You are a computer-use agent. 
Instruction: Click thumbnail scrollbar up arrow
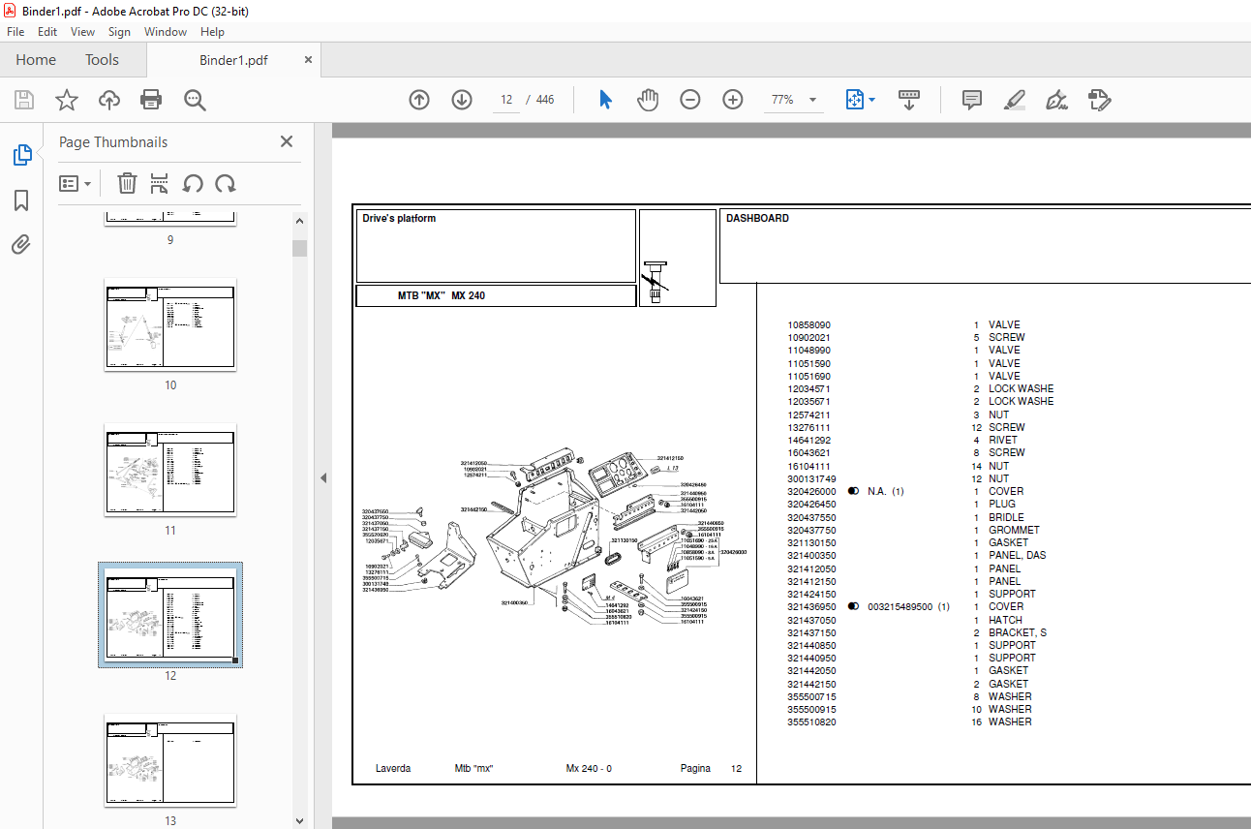[300, 221]
